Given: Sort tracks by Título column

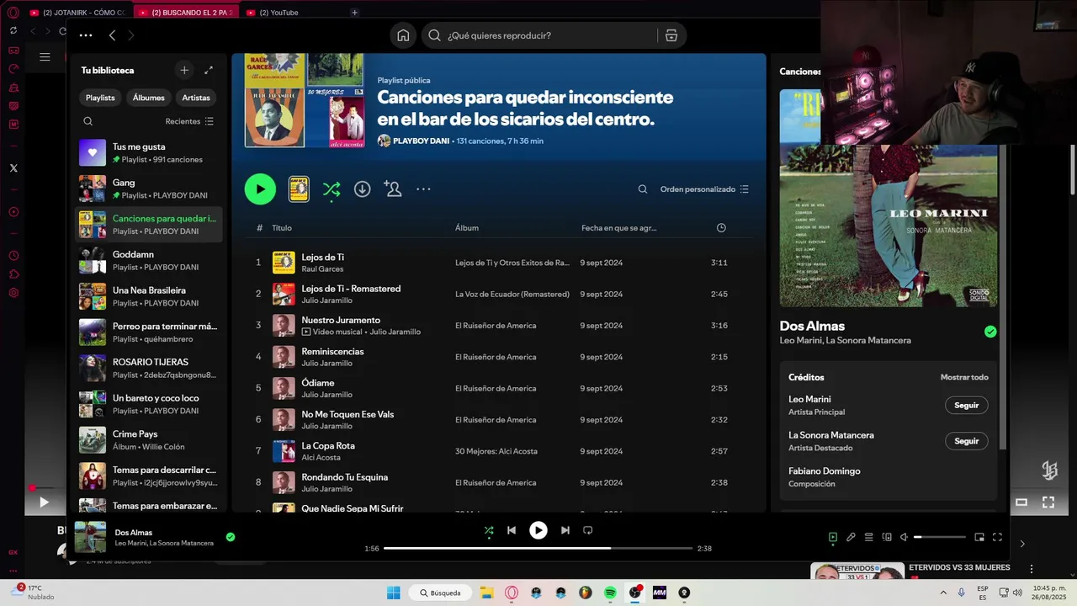Looking at the screenshot, I should (282, 228).
